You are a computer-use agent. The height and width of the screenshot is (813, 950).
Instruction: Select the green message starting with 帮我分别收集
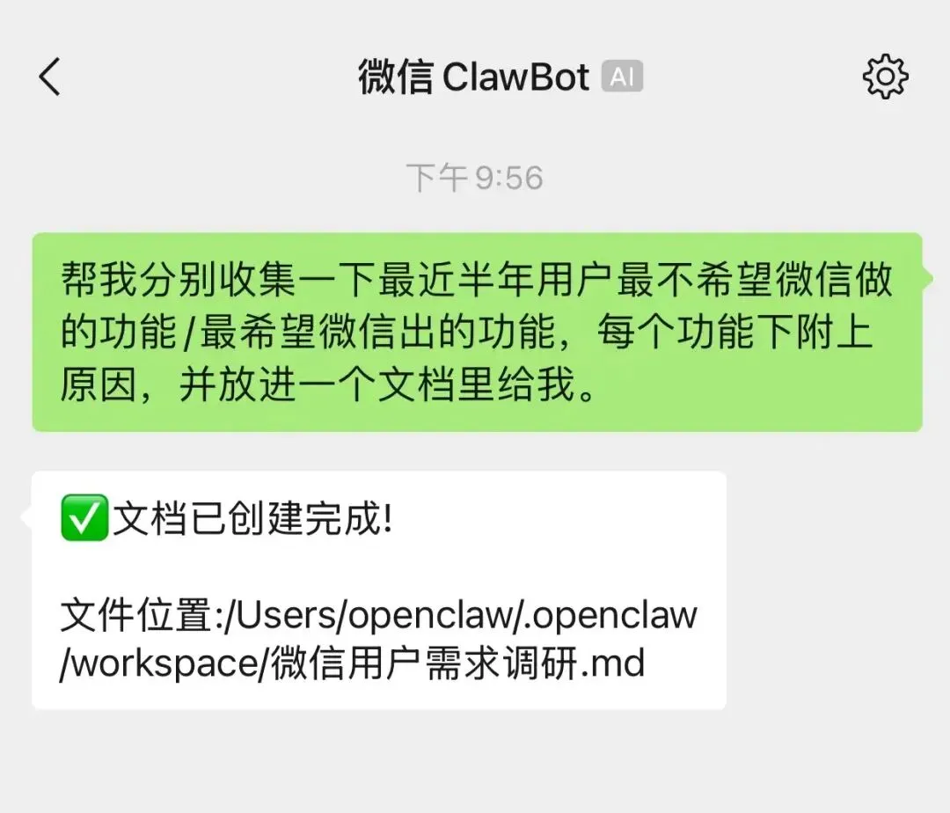pos(478,332)
